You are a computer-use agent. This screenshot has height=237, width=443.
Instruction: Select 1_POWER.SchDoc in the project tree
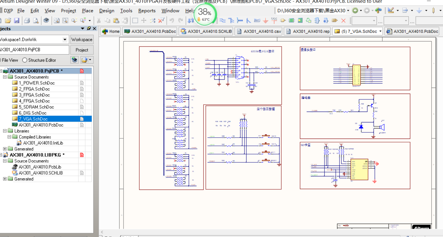pyautogui.click(x=37, y=83)
